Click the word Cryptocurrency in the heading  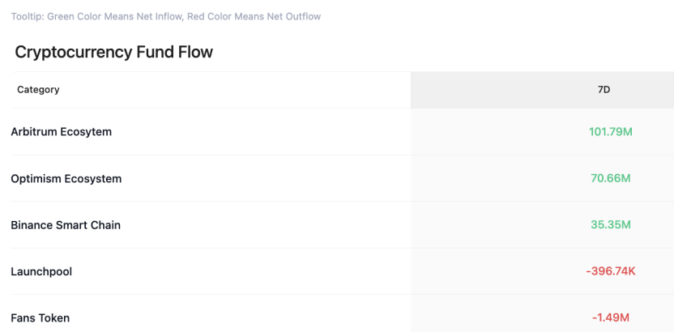tap(70, 53)
